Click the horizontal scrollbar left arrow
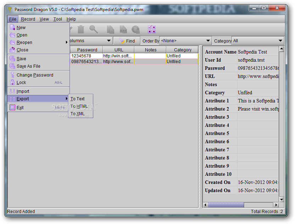The image size is (295, 224). pyautogui.click(x=205, y=205)
